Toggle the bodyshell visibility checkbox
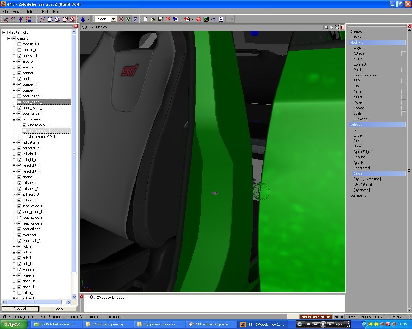 19,56
